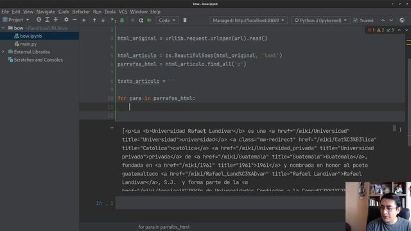Collapse the cell output with chevron

coord(112,128)
